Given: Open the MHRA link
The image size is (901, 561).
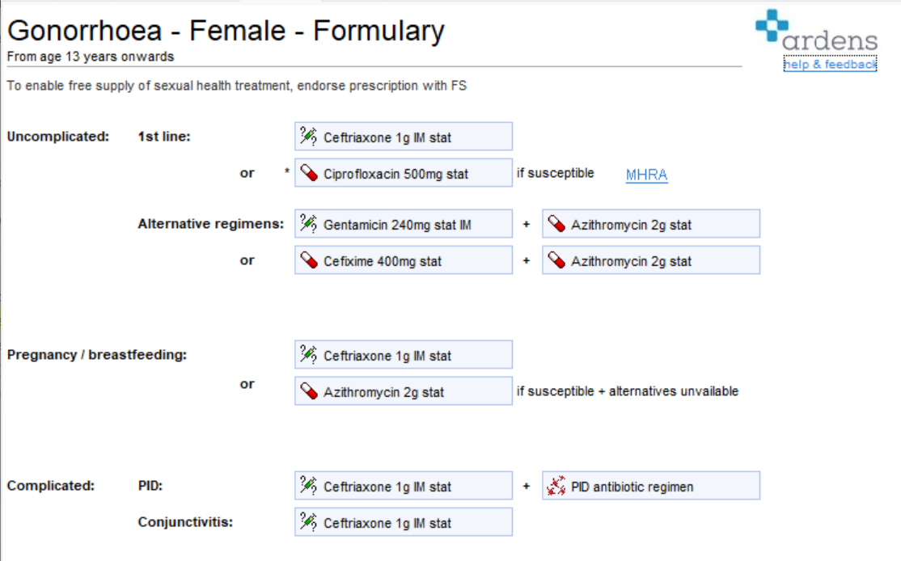Looking at the screenshot, I should pos(646,175).
